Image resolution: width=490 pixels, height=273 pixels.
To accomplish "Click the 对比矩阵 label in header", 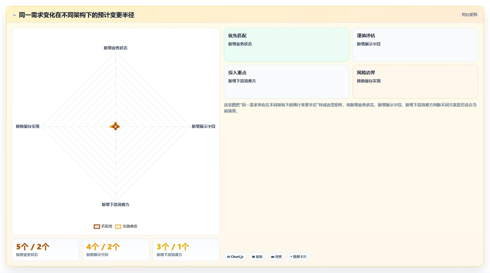I will point(469,15).
